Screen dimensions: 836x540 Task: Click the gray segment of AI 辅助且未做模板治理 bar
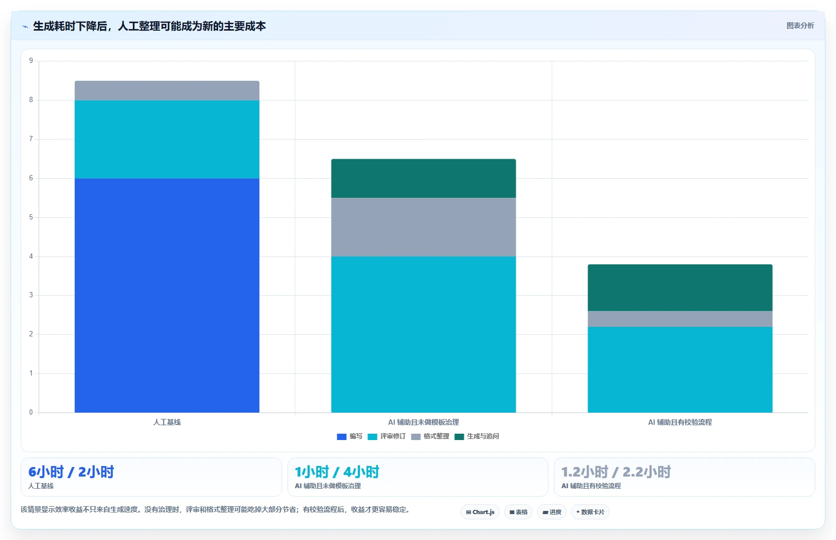tap(424, 227)
